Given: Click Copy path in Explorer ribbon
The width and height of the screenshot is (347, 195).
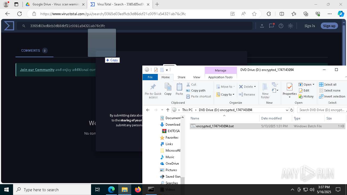Looking at the screenshot, I should click(x=196, y=90).
